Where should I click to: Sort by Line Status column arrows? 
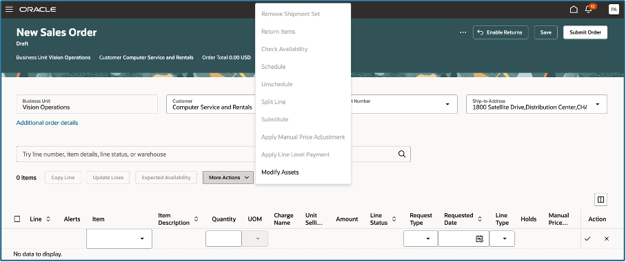(394, 219)
